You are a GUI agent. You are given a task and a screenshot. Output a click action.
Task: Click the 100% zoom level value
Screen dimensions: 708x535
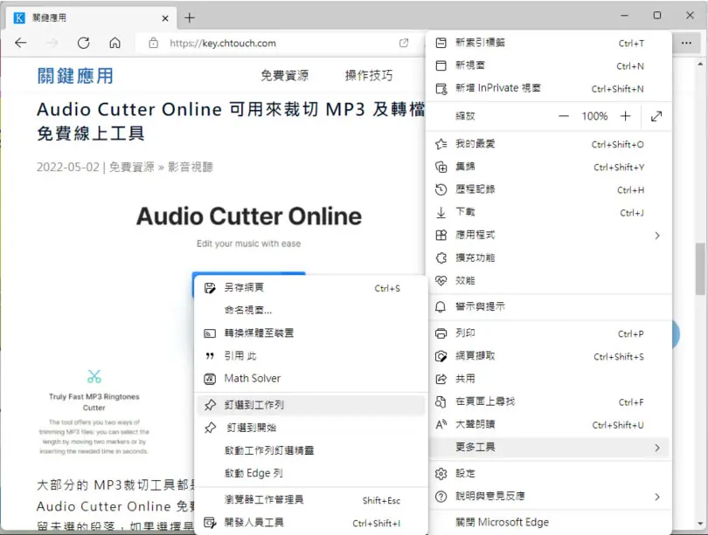[594, 116]
